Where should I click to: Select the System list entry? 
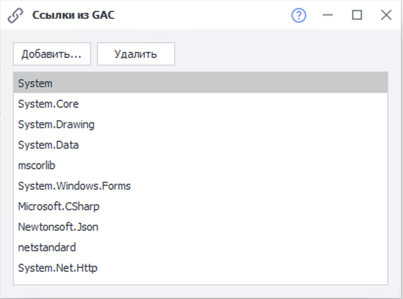pyautogui.click(x=35, y=84)
